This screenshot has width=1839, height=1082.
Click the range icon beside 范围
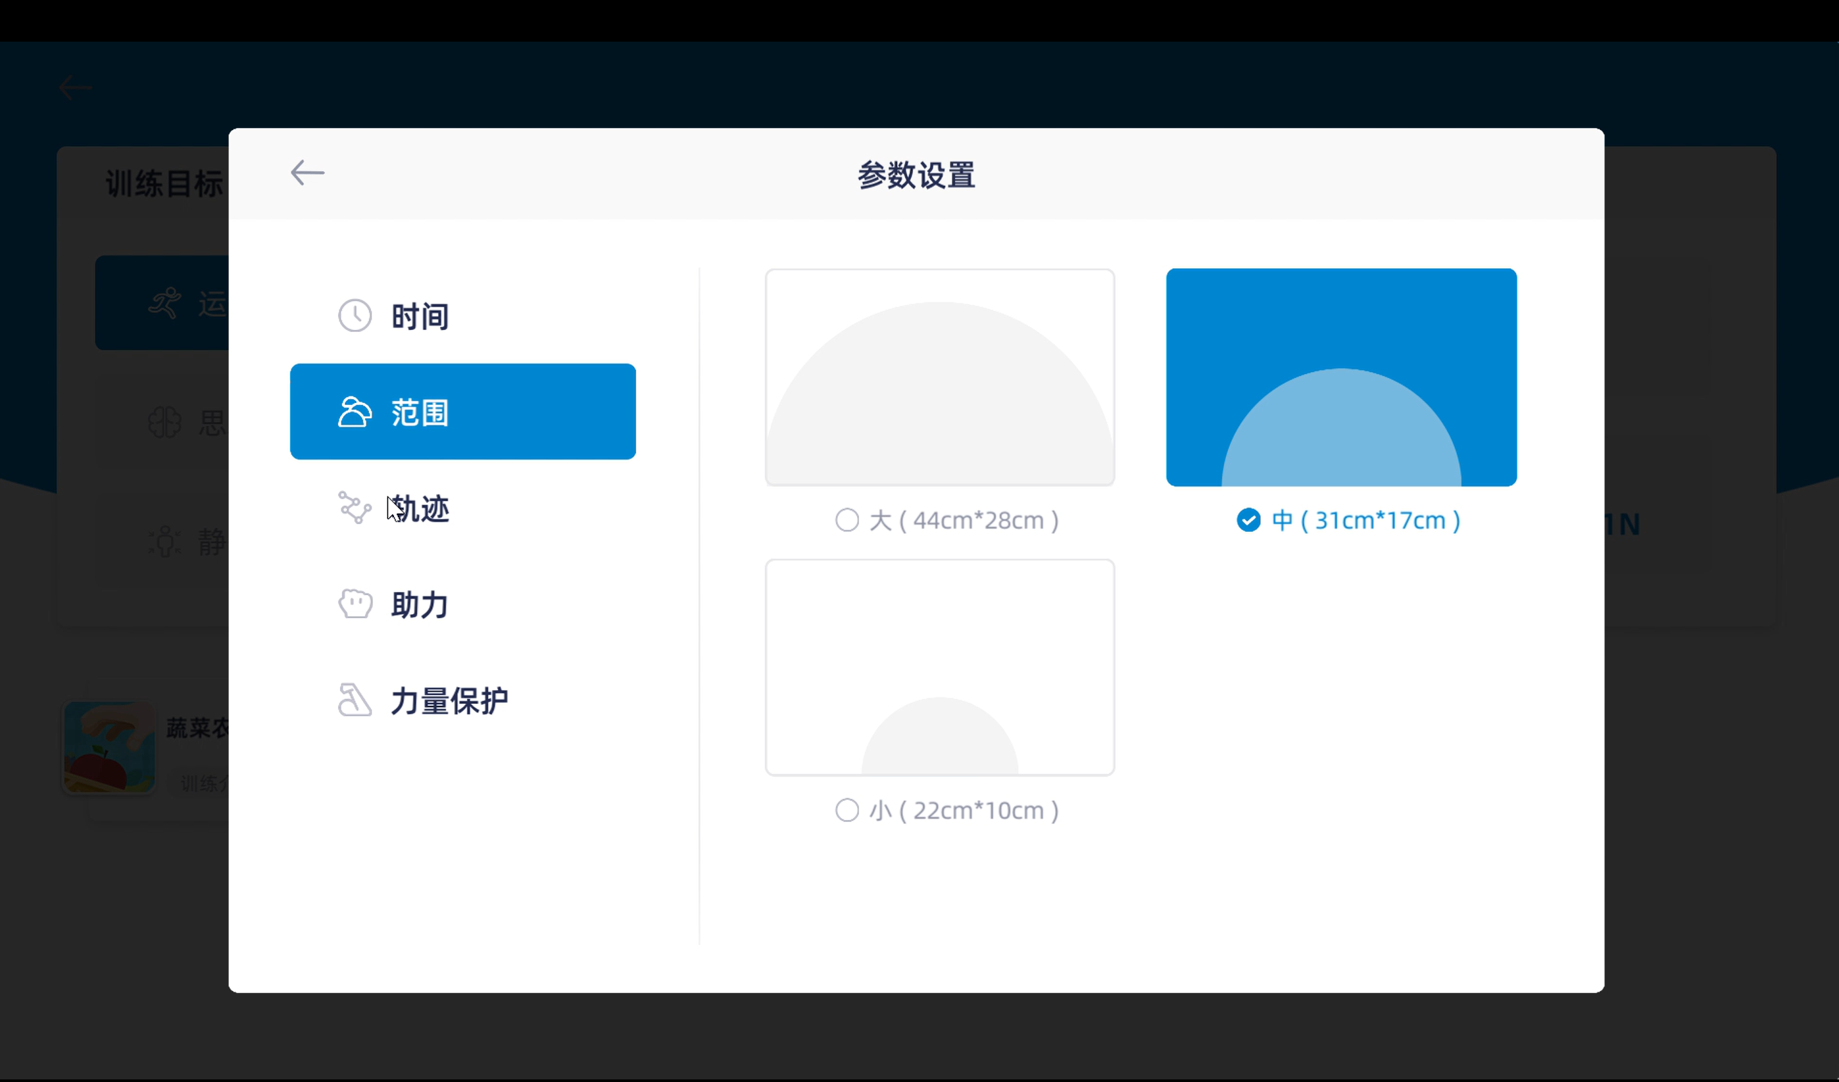pos(355,412)
